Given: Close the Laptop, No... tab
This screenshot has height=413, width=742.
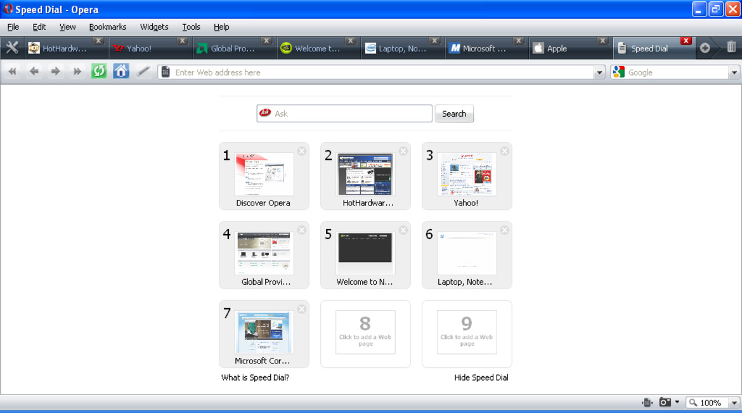Looking at the screenshot, I should point(434,41).
